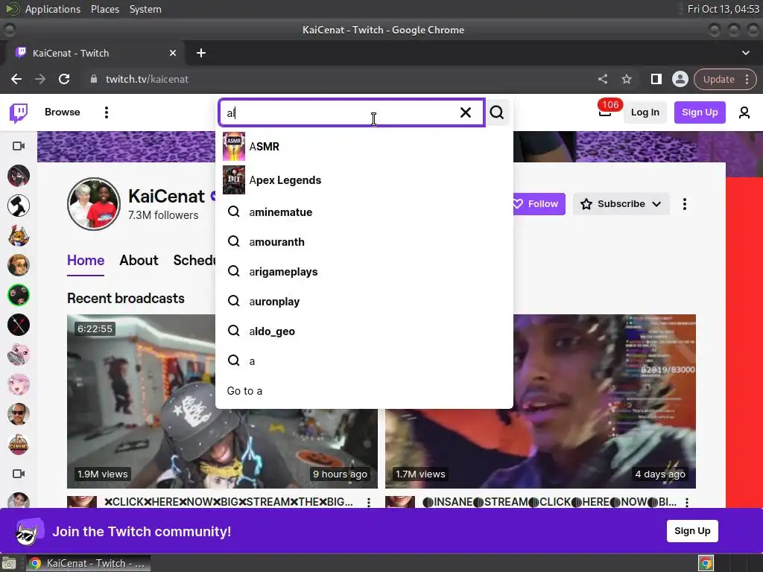This screenshot has width=763, height=572.
Task: Choose the aldo_geo search suggestion
Action: [364, 331]
